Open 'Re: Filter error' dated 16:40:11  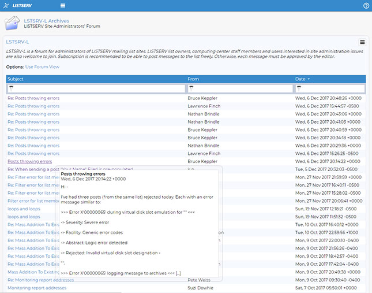[x=33, y=185]
